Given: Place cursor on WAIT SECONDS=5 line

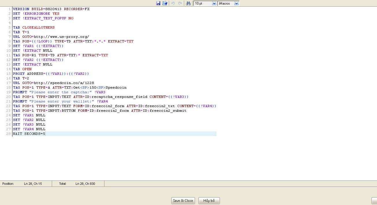Looking at the screenshot, I should click(x=29, y=134).
